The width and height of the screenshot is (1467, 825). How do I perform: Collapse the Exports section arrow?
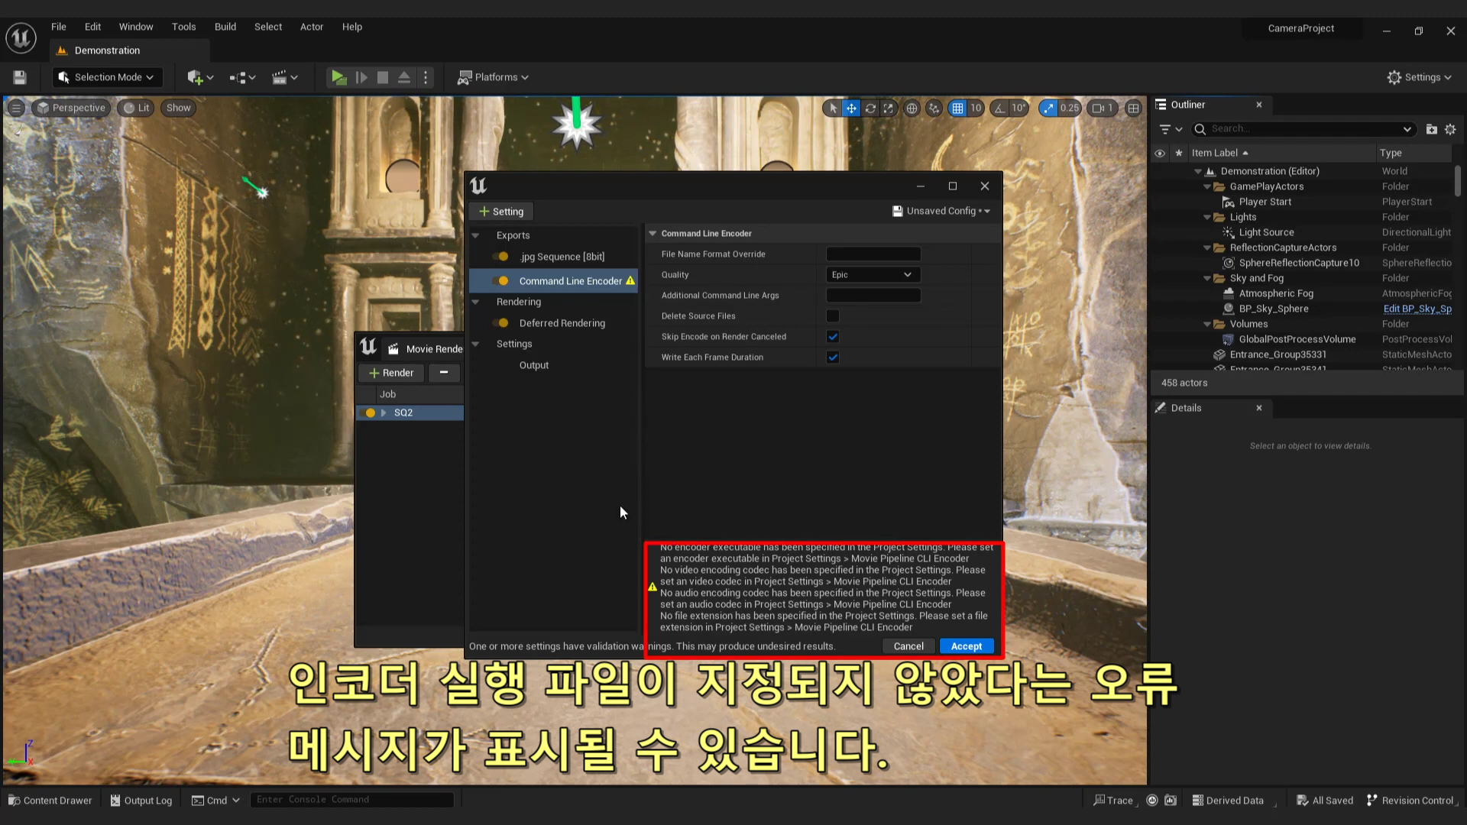tap(475, 235)
